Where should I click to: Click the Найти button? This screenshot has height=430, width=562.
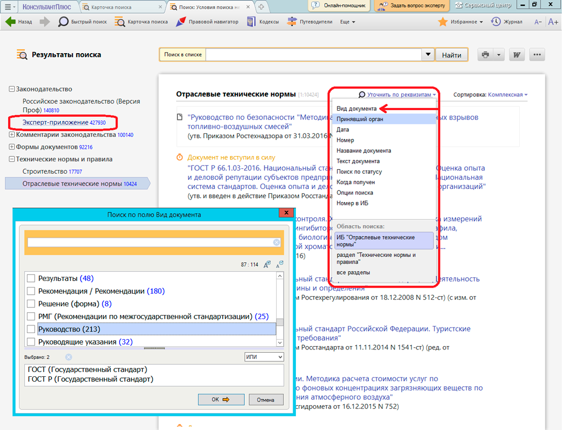(x=452, y=55)
